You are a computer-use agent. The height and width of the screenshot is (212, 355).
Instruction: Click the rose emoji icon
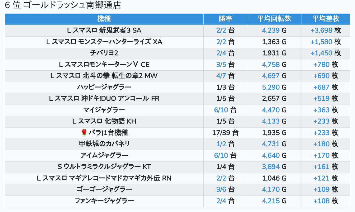pos(84,133)
